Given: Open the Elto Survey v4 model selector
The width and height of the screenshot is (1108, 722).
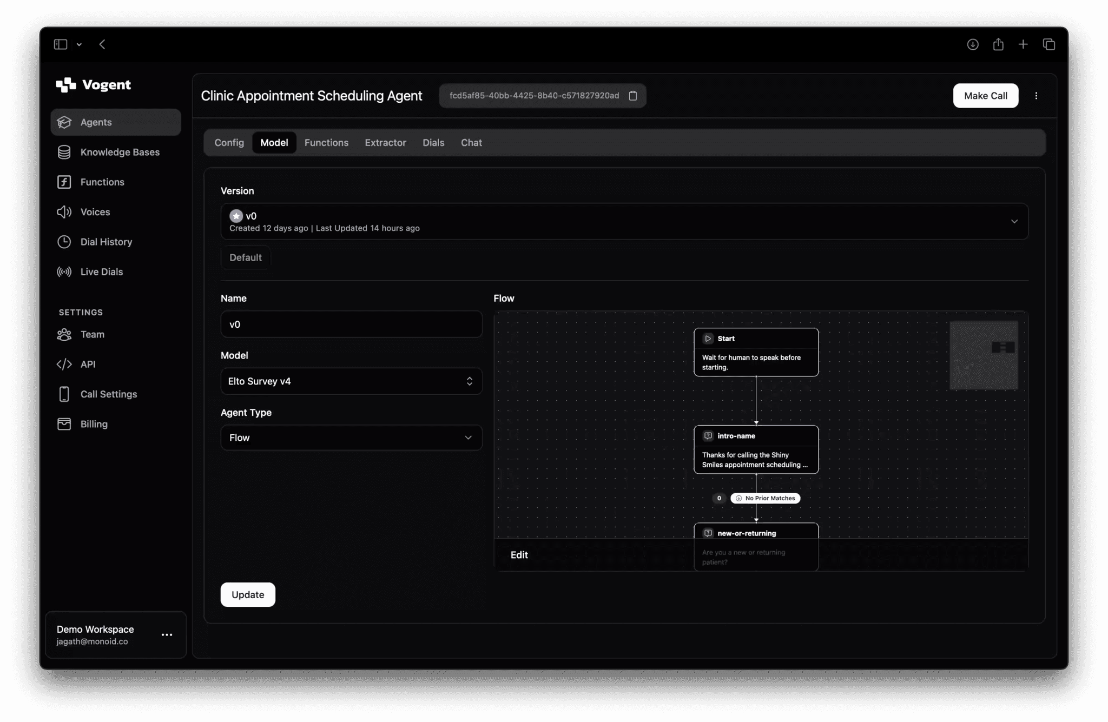Looking at the screenshot, I should pos(351,381).
